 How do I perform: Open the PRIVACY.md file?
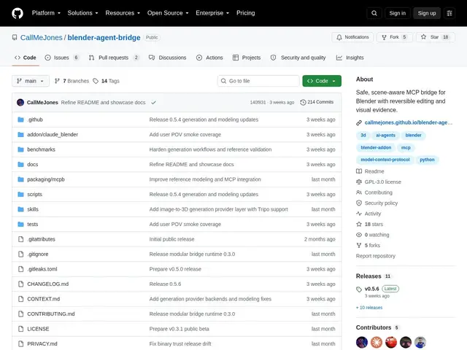click(x=42, y=343)
